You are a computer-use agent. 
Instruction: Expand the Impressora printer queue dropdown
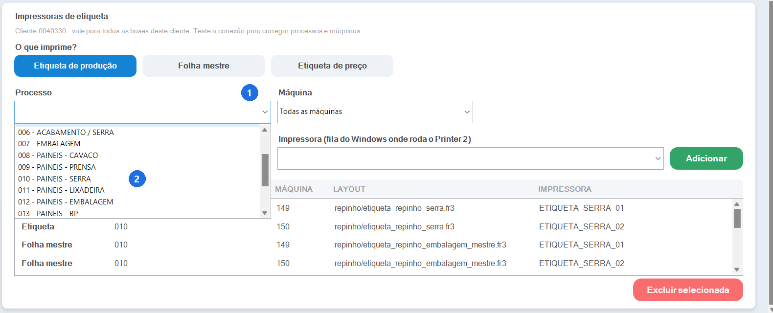471,158
